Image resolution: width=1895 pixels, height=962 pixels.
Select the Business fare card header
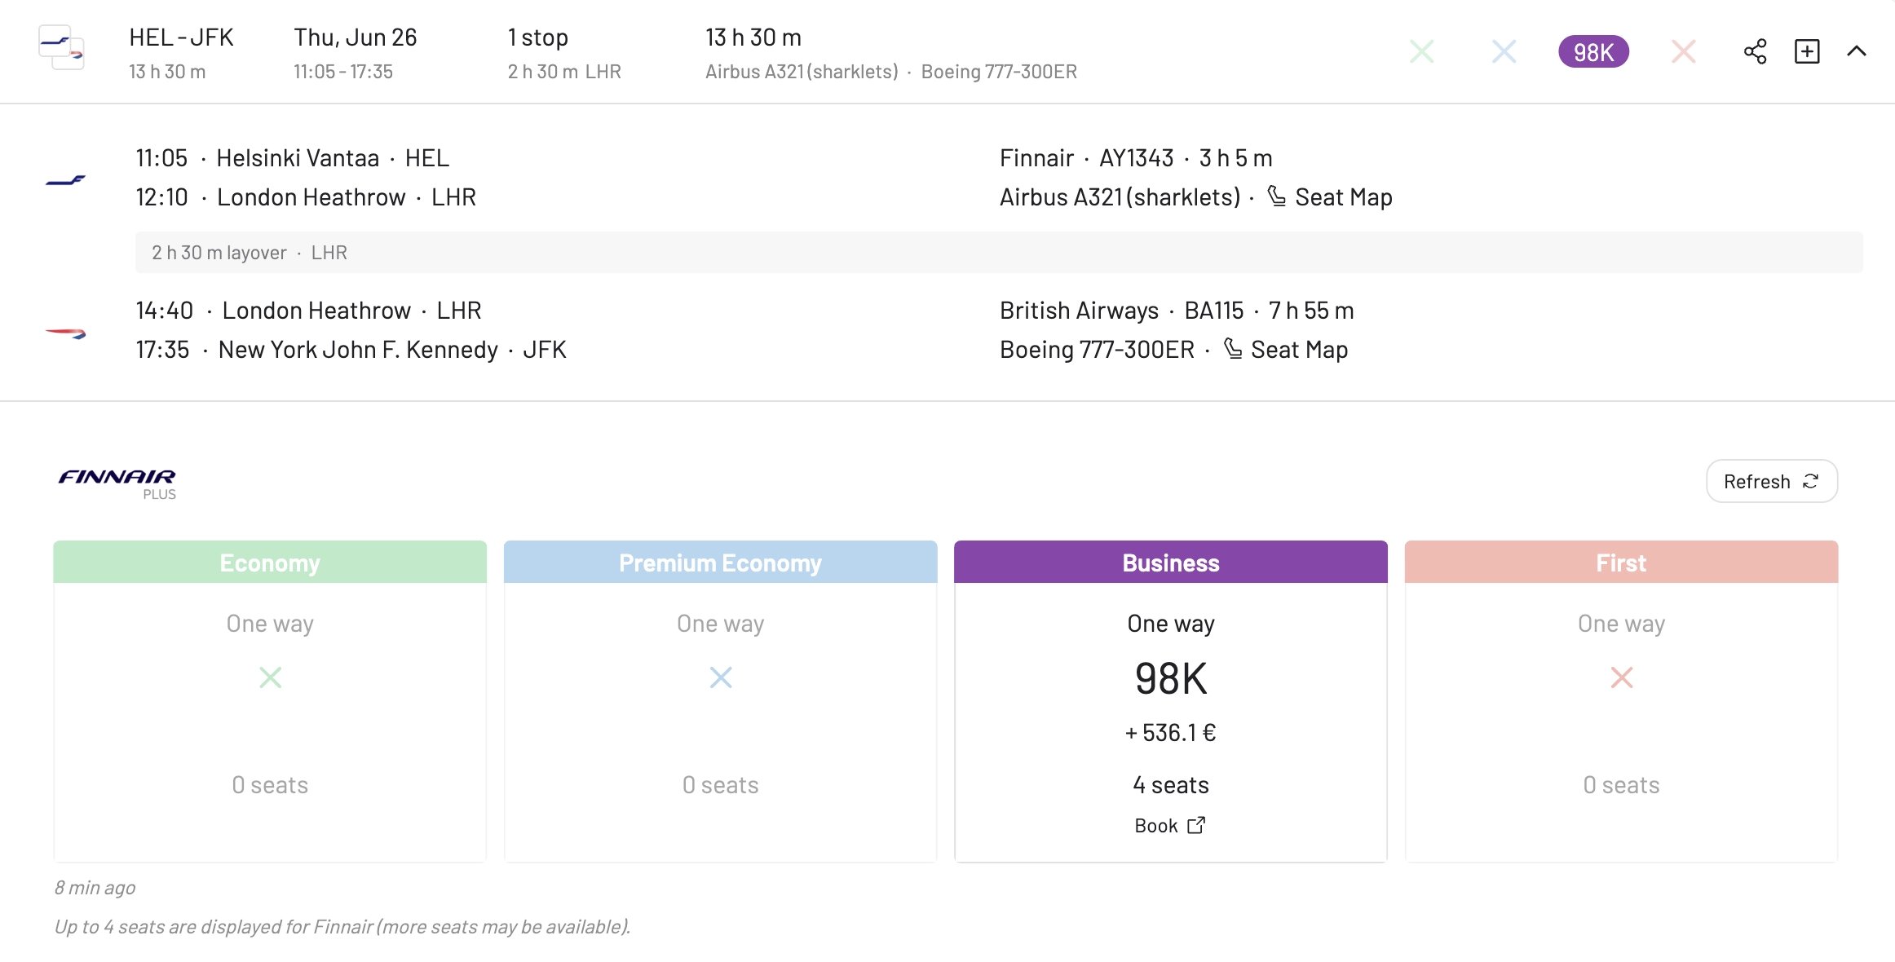click(1171, 562)
